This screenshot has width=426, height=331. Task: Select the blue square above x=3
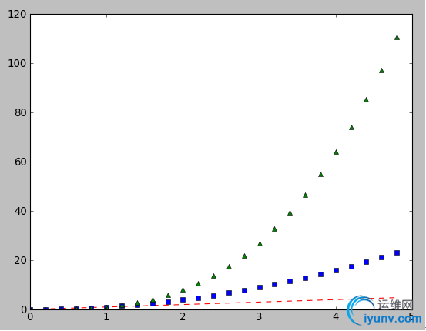tap(260, 287)
